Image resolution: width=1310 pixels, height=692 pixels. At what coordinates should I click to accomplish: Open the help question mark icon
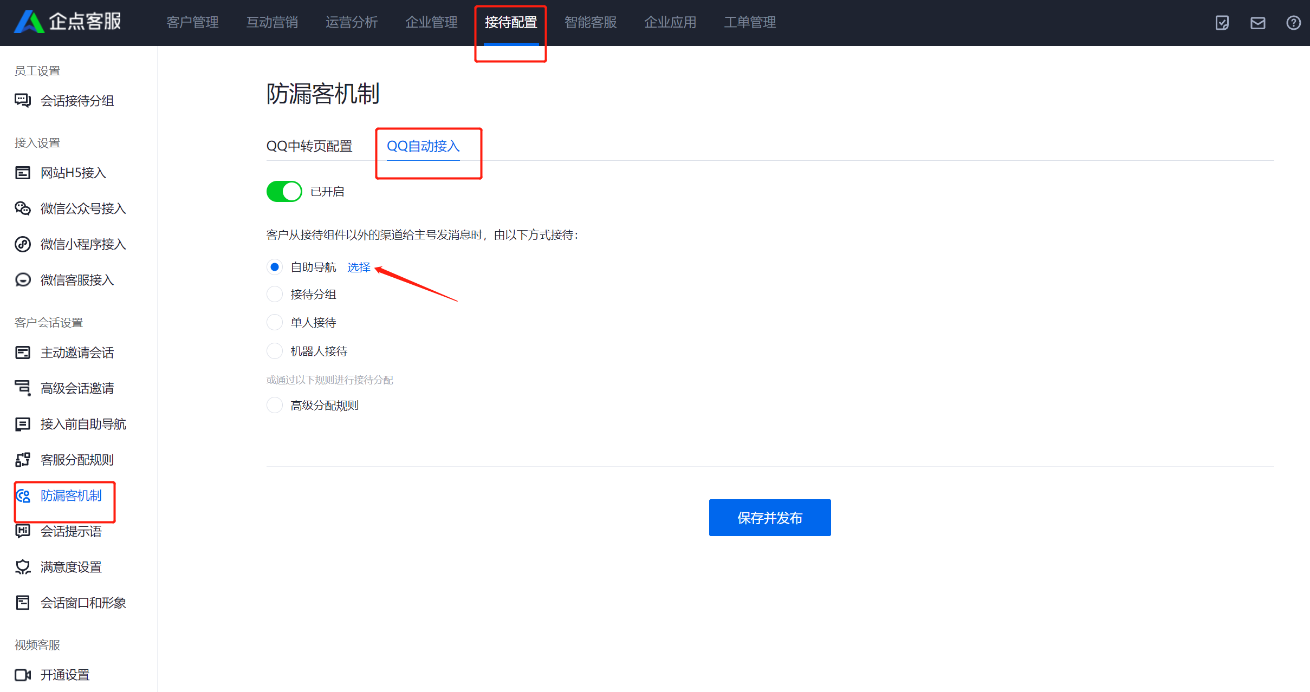[1294, 23]
